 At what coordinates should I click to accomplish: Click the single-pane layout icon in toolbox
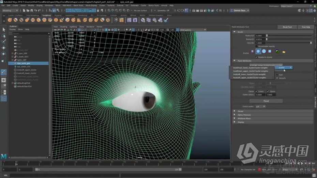(4, 80)
